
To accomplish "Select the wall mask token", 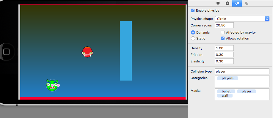I will [x=225, y=95].
